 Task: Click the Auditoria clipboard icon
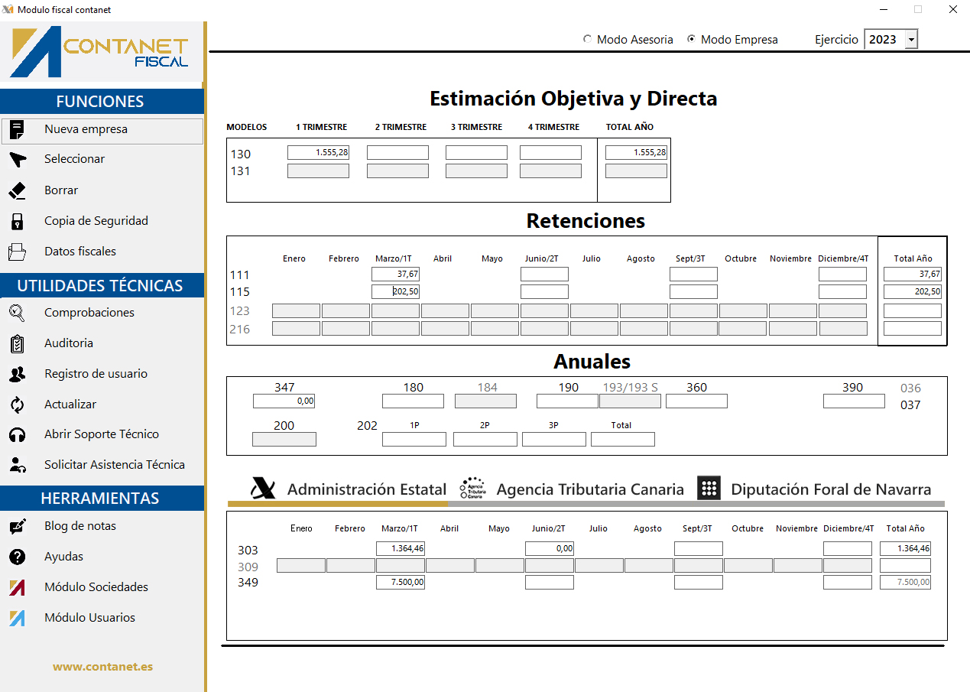pos(17,343)
